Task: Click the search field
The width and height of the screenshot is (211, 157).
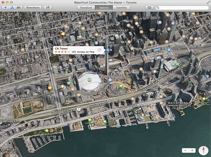Action: [184, 8]
